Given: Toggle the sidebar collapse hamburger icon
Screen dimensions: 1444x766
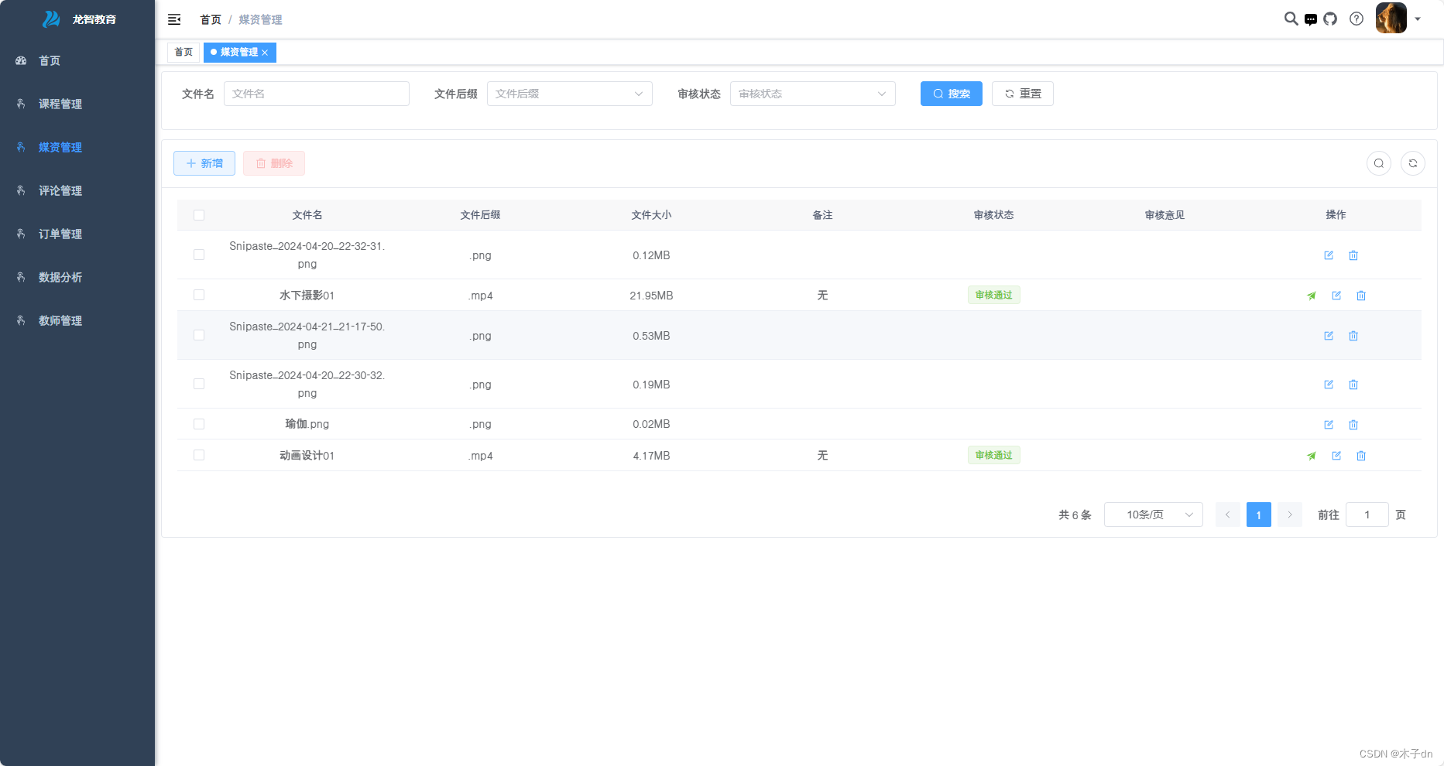Looking at the screenshot, I should point(174,19).
